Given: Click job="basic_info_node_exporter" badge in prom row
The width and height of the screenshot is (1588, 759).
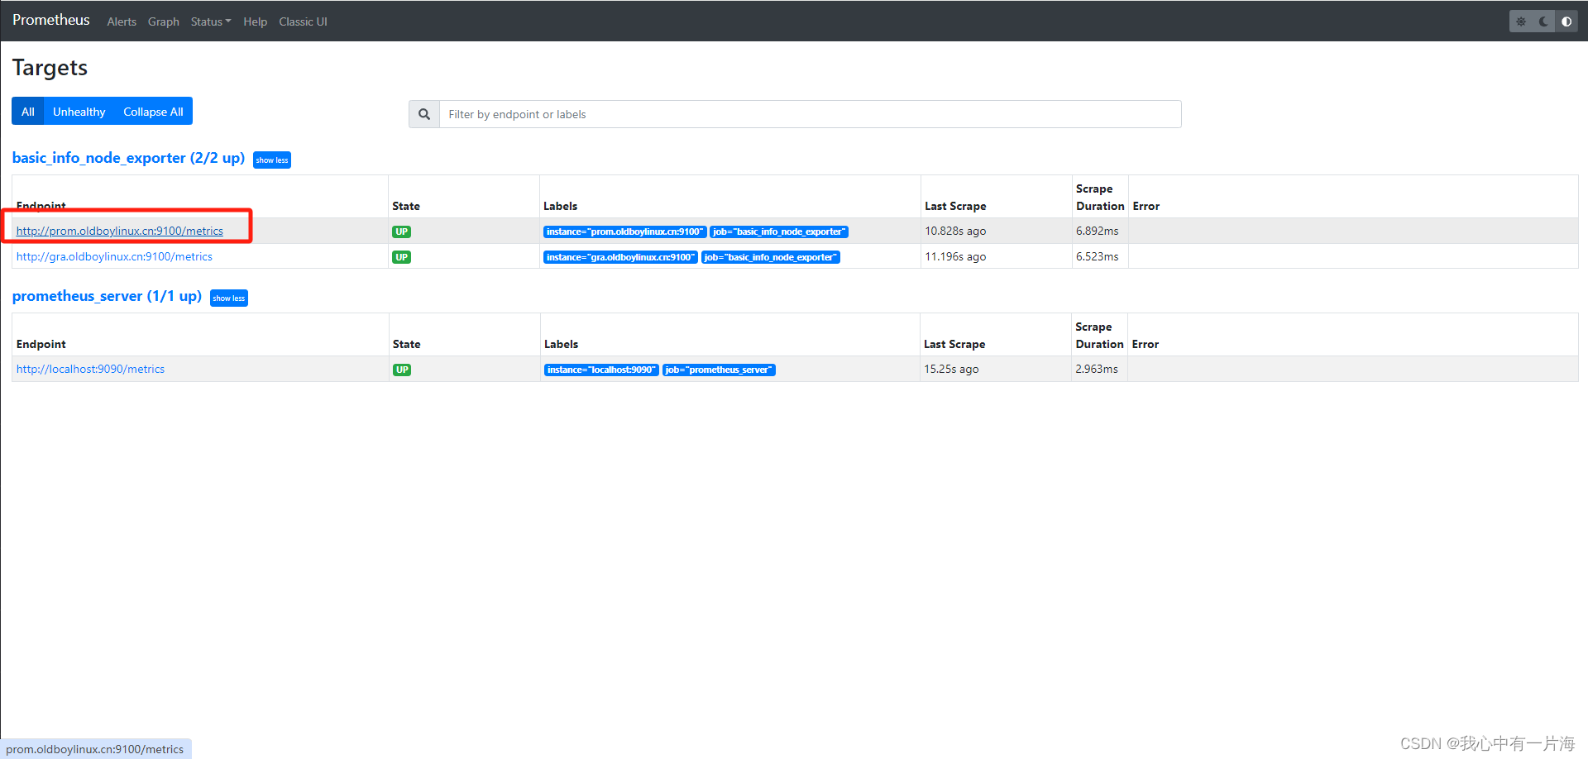Looking at the screenshot, I should pos(779,232).
